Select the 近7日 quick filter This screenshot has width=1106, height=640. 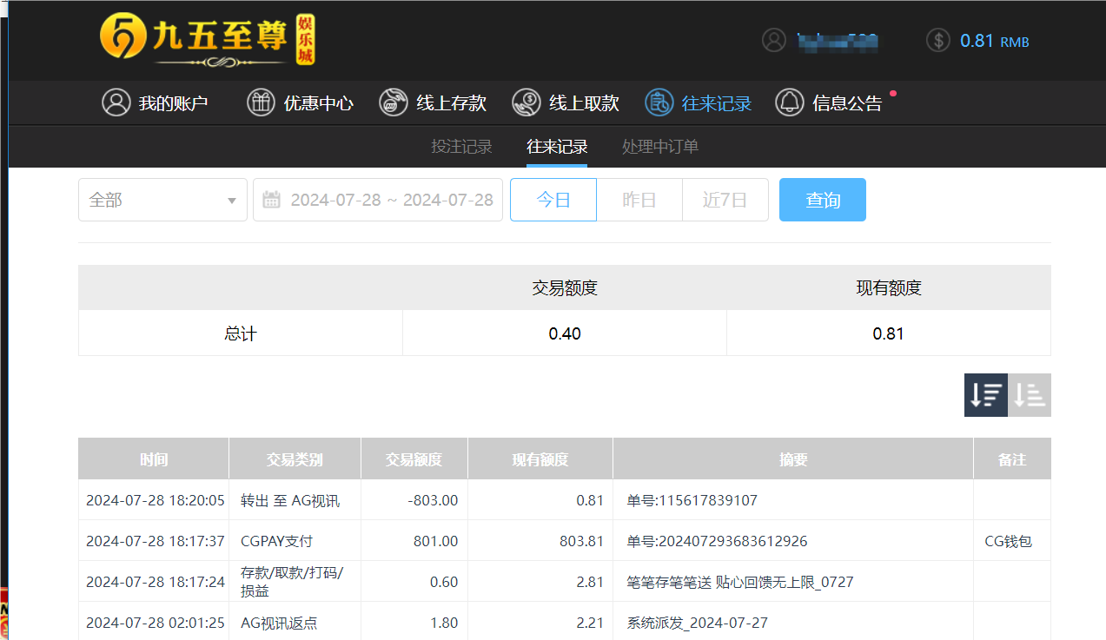point(725,199)
